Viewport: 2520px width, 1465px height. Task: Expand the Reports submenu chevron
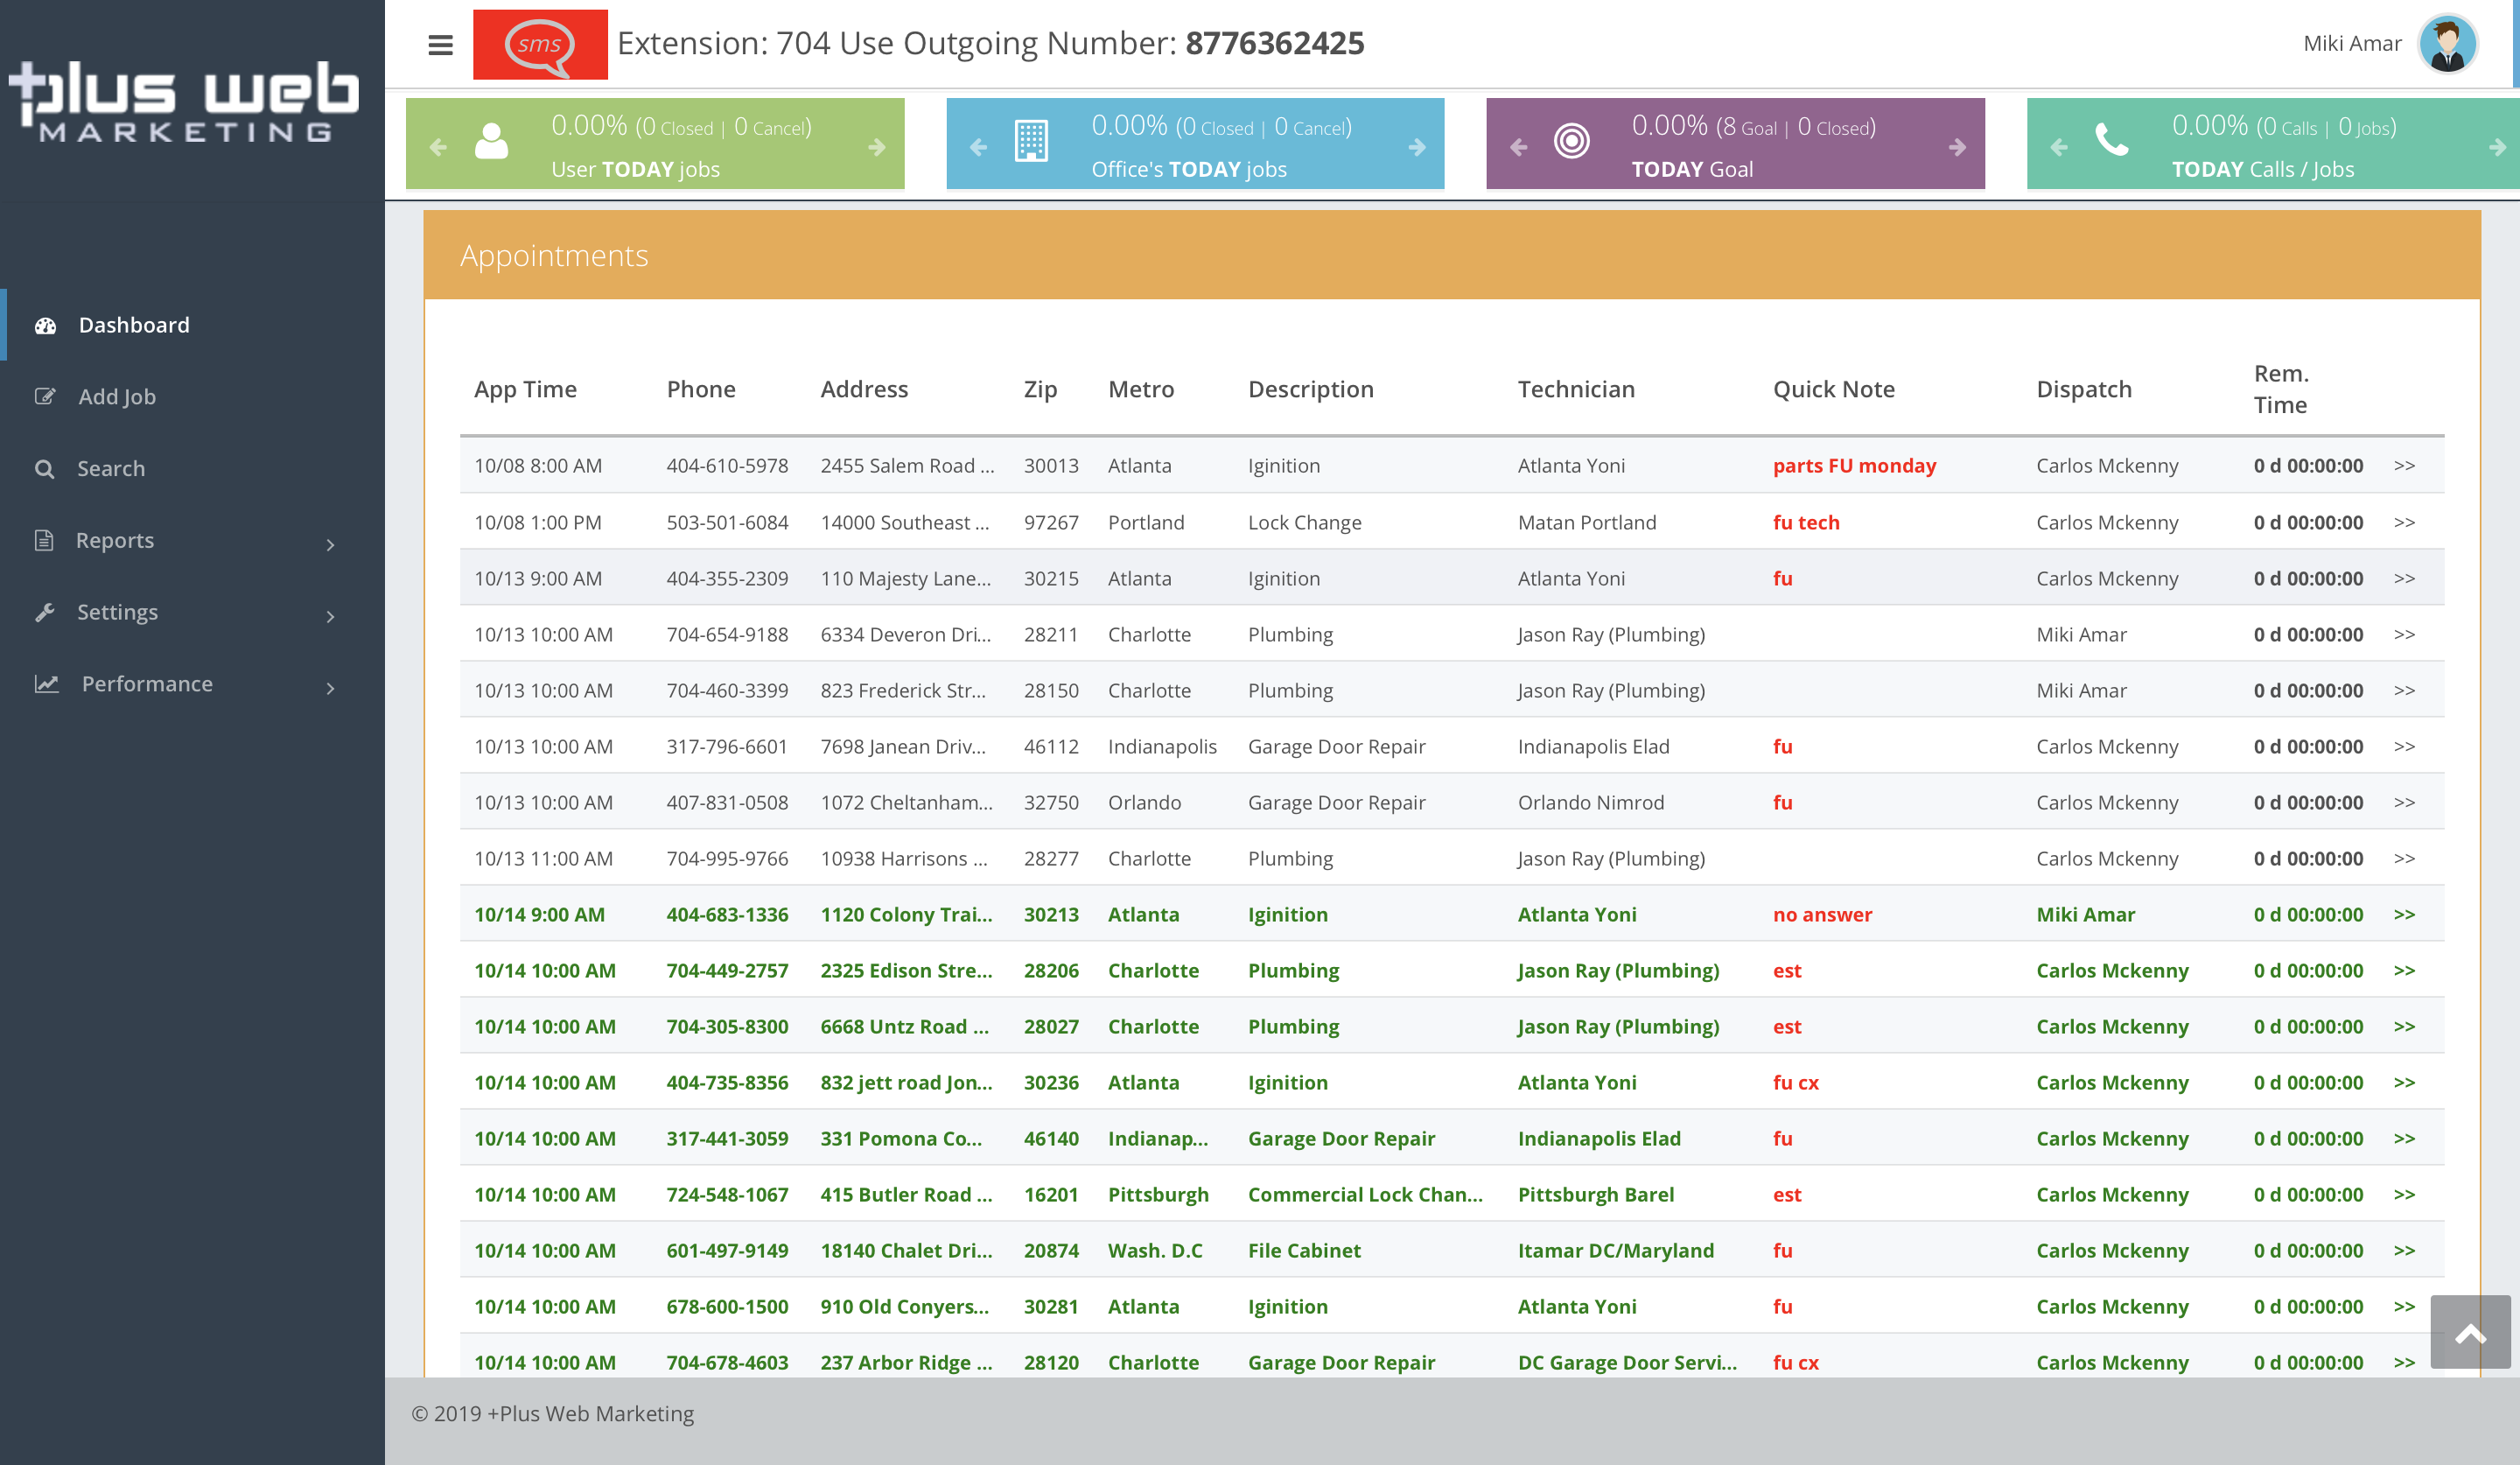click(331, 545)
